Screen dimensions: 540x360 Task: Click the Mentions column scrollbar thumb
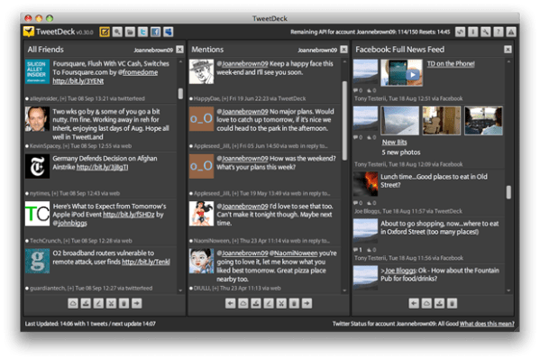(344, 121)
